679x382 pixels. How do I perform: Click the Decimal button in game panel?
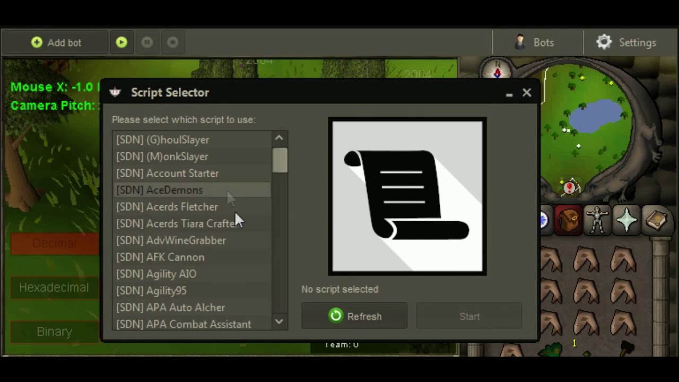[54, 244]
